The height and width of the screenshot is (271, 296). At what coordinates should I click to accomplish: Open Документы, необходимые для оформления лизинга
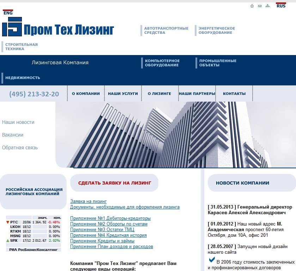pos(125,207)
